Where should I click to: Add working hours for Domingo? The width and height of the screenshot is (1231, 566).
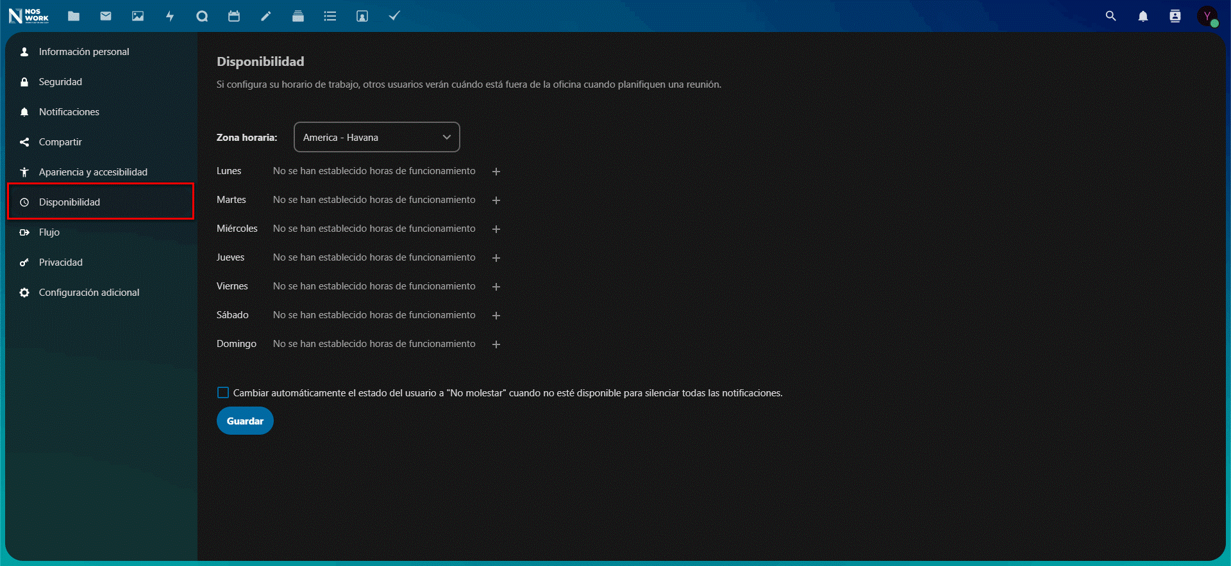[496, 344]
